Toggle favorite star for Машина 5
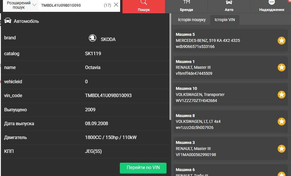 [281, 41]
